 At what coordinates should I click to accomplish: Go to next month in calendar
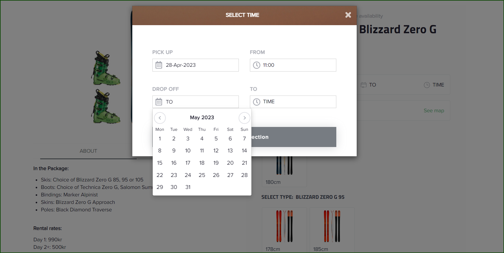coord(244,118)
